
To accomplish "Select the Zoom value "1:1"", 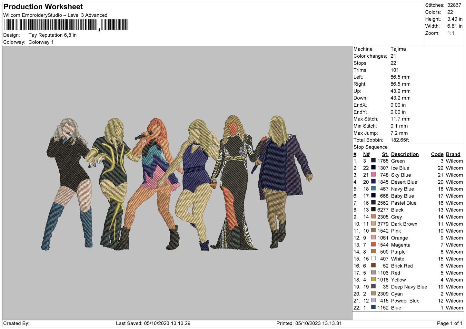I will (451, 33).
